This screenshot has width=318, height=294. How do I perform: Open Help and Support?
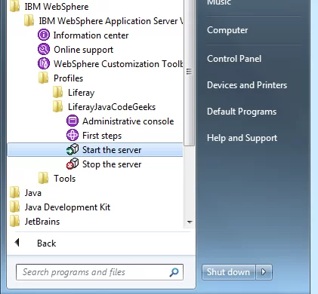pyautogui.click(x=242, y=138)
